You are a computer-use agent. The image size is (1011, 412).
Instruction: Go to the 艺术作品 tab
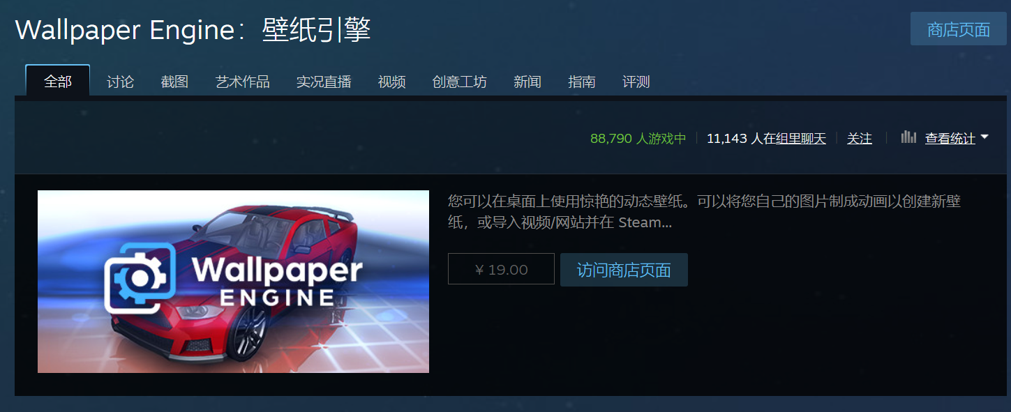243,82
